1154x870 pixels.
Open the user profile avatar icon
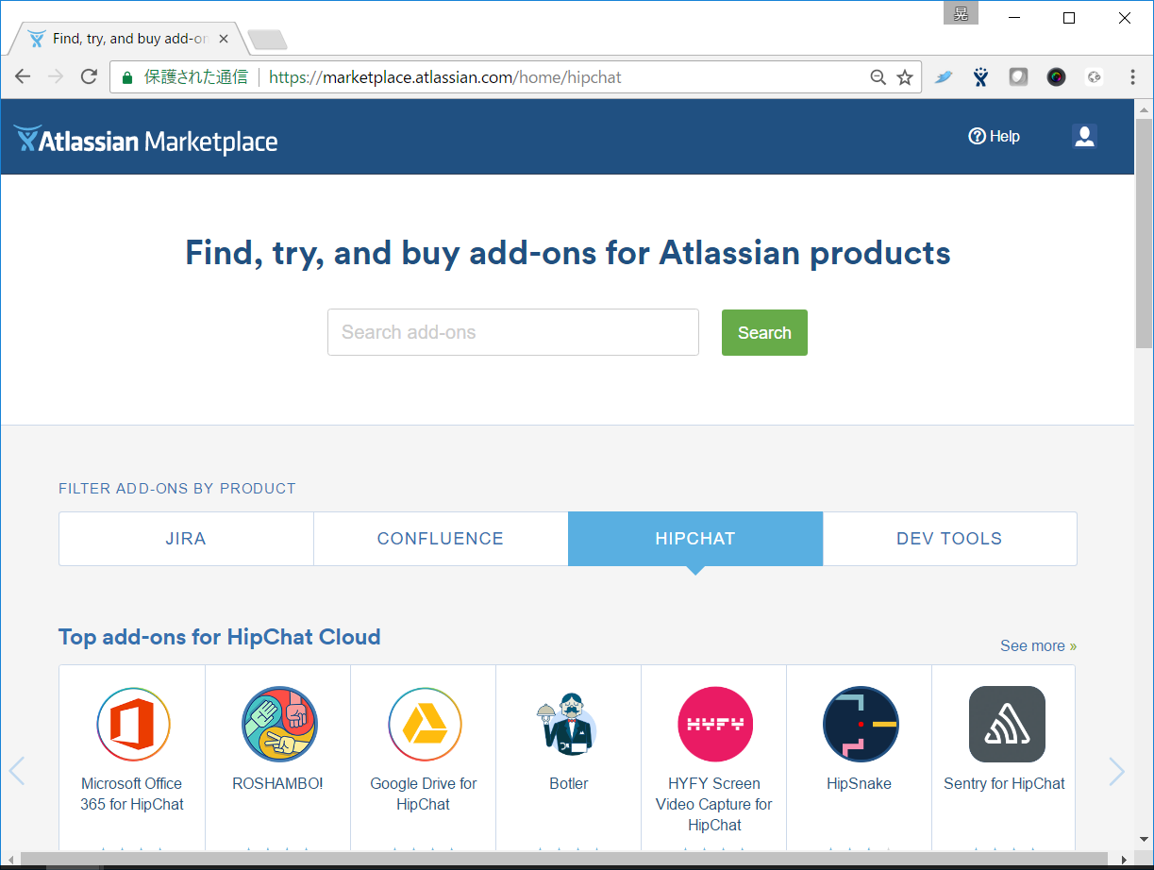tap(1084, 137)
